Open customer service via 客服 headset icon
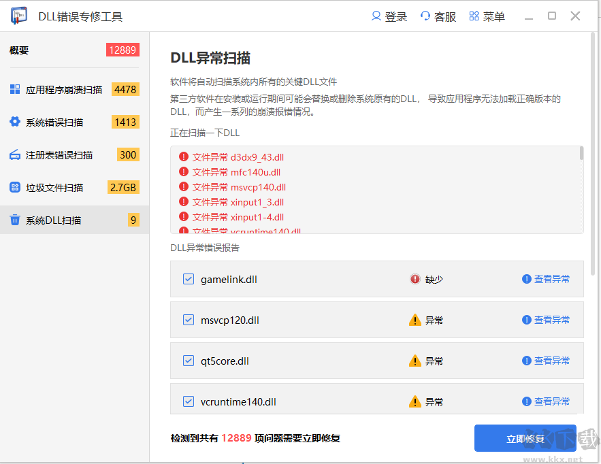 click(425, 16)
